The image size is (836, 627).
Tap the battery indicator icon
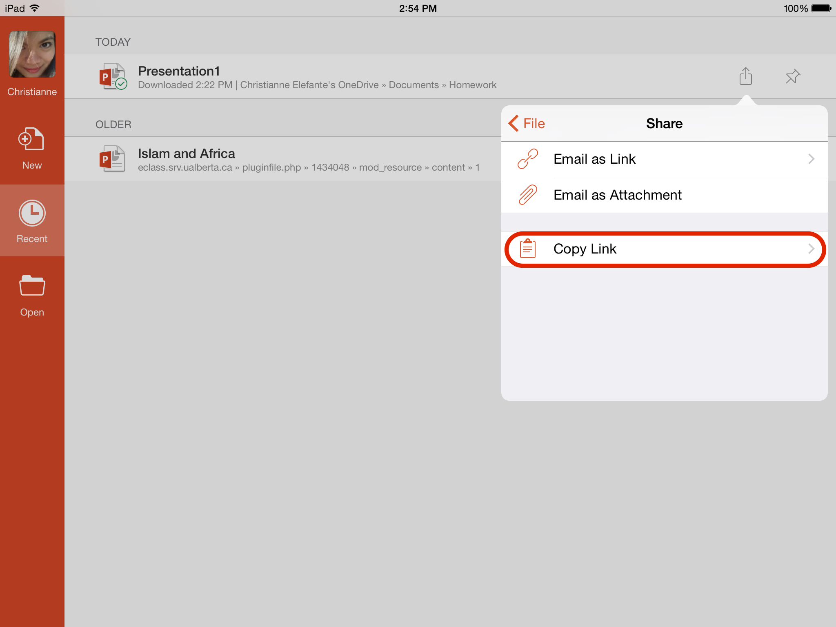822,8
